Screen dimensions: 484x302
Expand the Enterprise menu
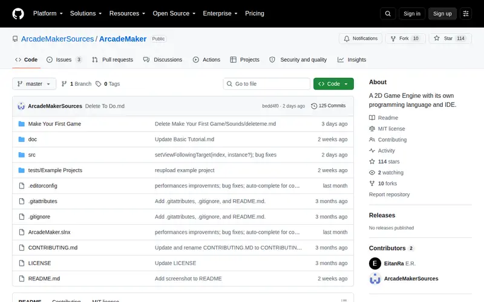[220, 13]
